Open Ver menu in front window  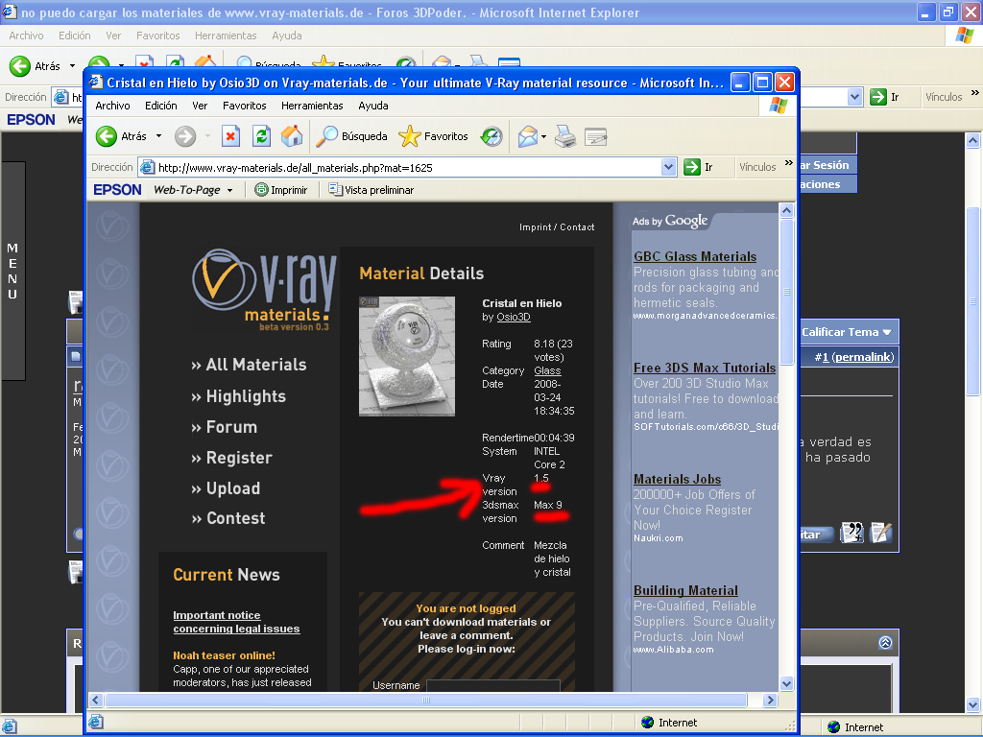coord(200,106)
